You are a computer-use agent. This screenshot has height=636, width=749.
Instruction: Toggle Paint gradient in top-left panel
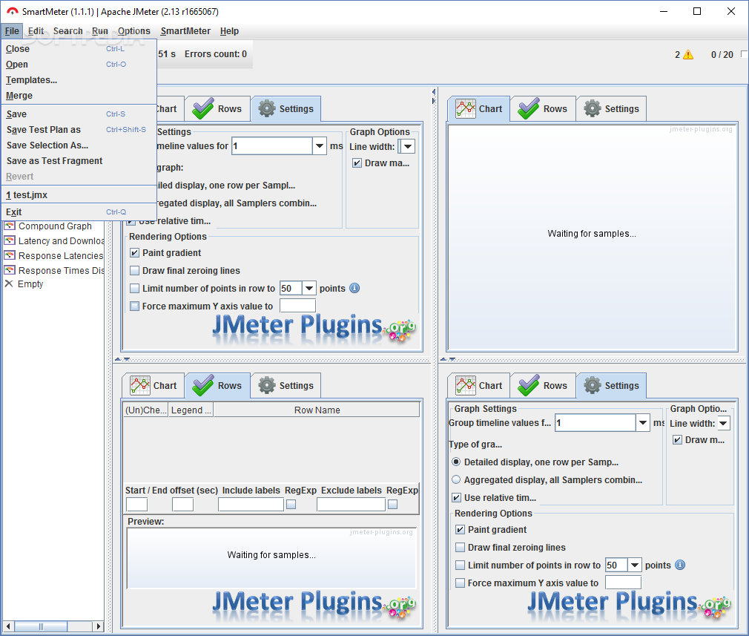(135, 253)
